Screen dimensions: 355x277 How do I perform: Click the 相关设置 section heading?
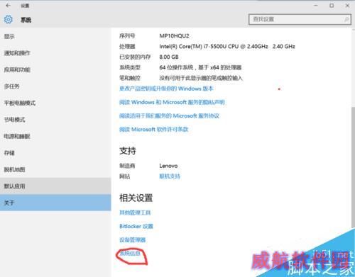click(136, 198)
